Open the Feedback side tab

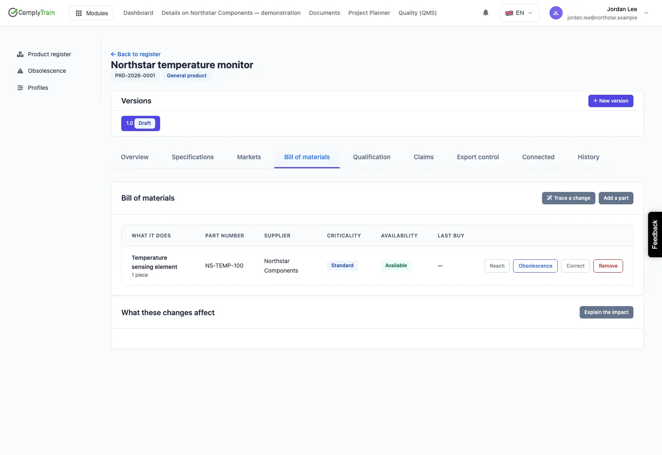click(x=655, y=235)
